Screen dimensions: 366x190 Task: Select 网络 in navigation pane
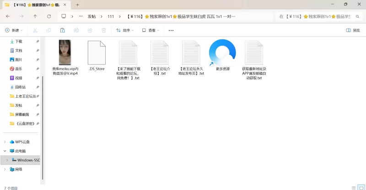(x=16, y=169)
